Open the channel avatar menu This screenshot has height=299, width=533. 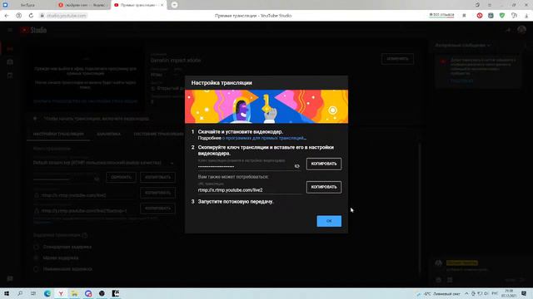coord(522,30)
